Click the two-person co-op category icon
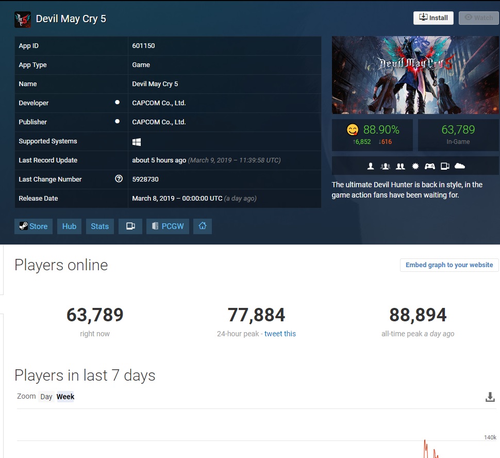 pos(400,166)
